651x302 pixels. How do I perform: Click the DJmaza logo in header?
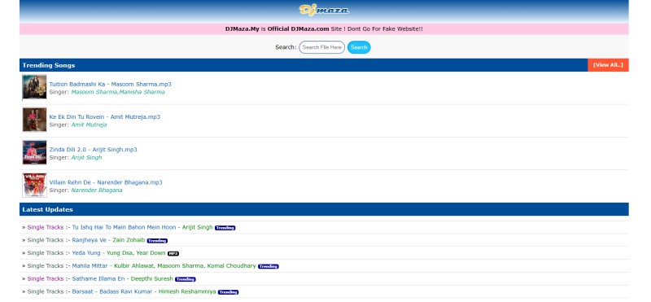click(324, 10)
